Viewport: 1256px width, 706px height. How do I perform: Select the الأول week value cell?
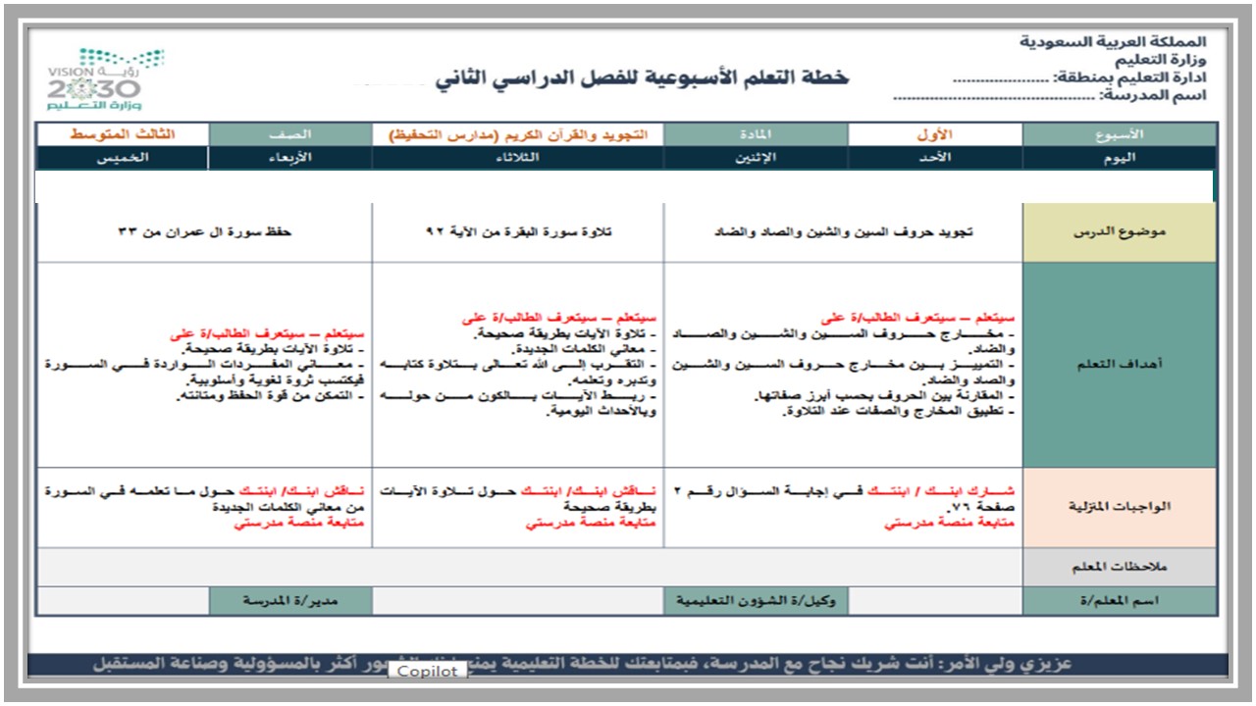934,134
